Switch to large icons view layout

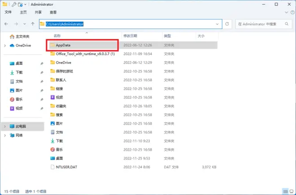click(292, 191)
